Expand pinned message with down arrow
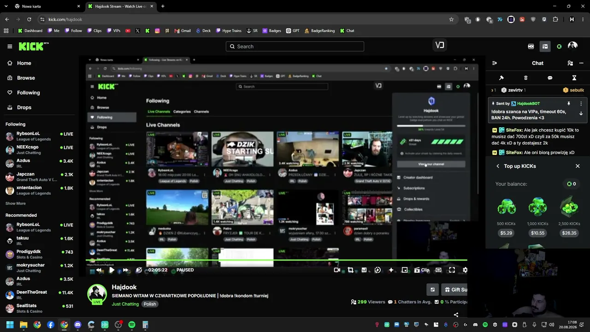 click(x=581, y=113)
